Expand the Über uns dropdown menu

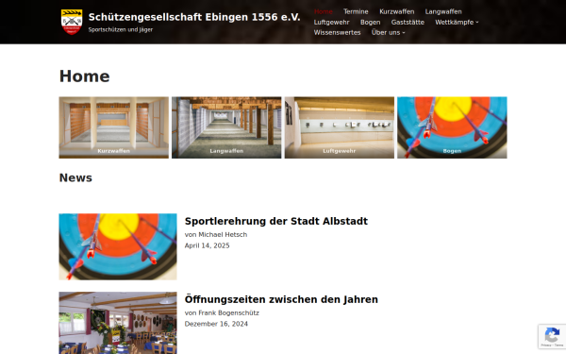coord(388,32)
